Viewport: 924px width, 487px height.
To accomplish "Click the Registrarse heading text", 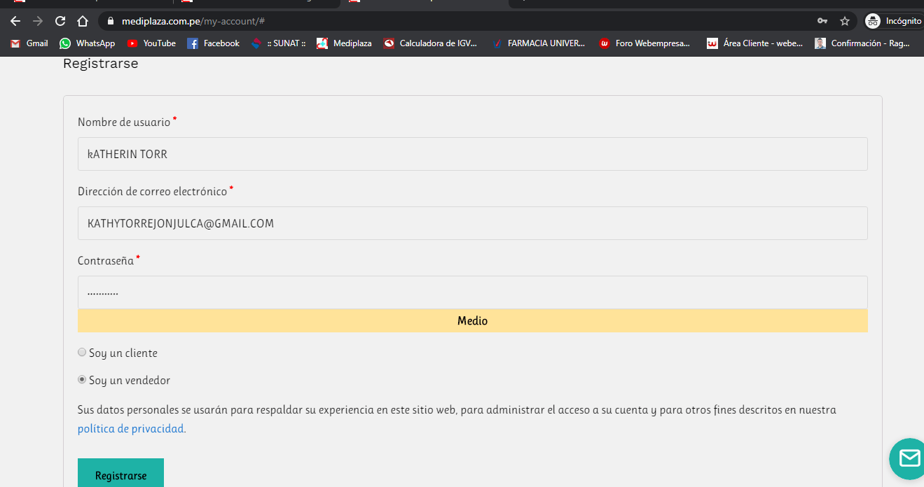I will coord(101,64).
